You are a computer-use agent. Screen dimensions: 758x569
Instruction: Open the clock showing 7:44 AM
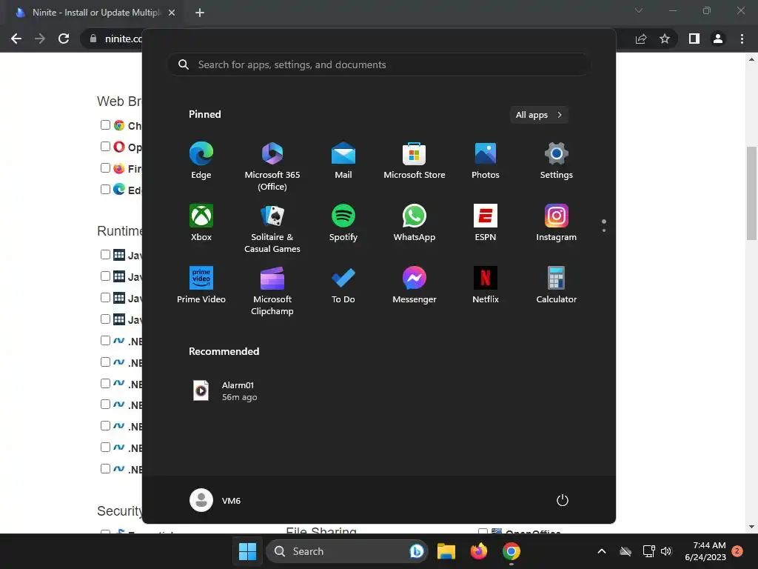[705, 551]
